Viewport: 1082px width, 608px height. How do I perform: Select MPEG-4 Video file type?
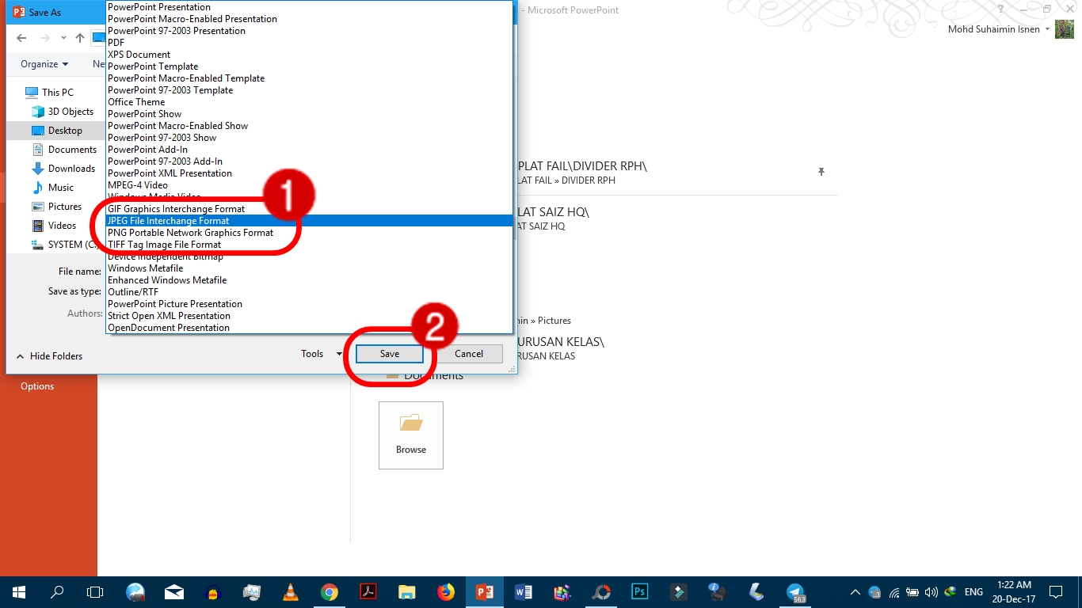click(310, 185)
